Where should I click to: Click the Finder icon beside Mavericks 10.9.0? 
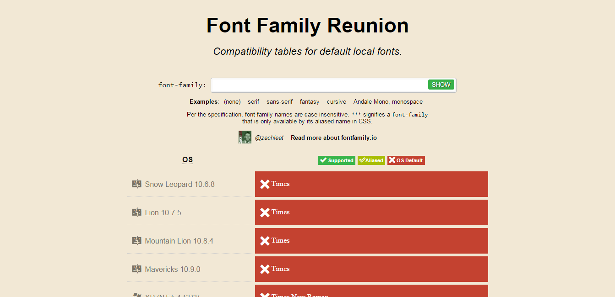pyautogui.click(x=136, y=269)
